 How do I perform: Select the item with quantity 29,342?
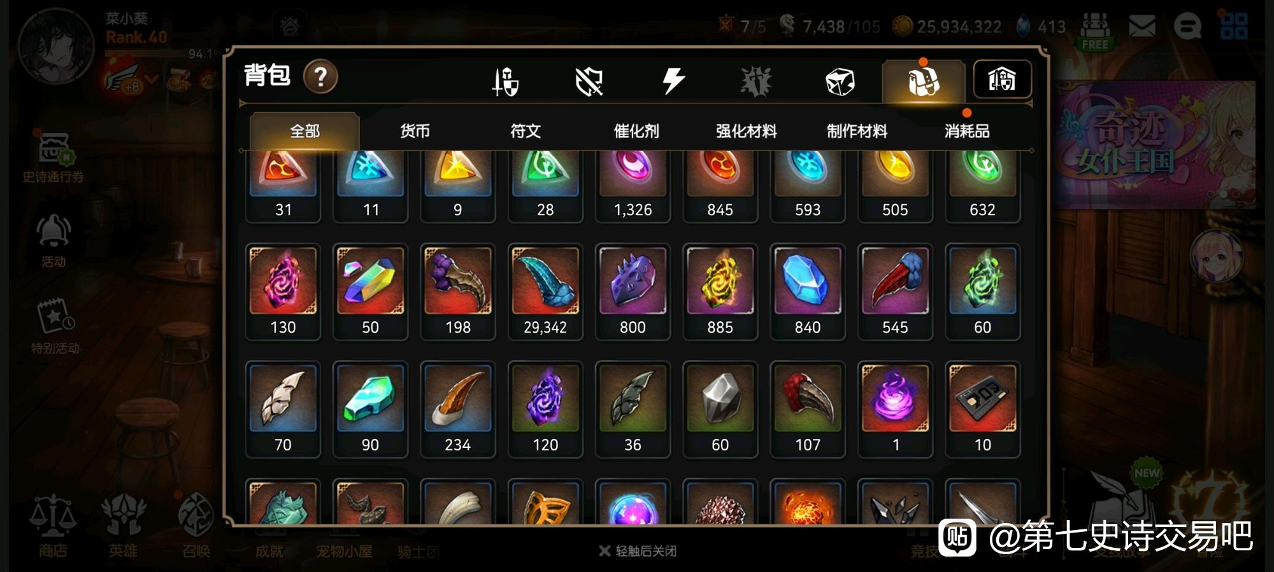tap(545, 292)
